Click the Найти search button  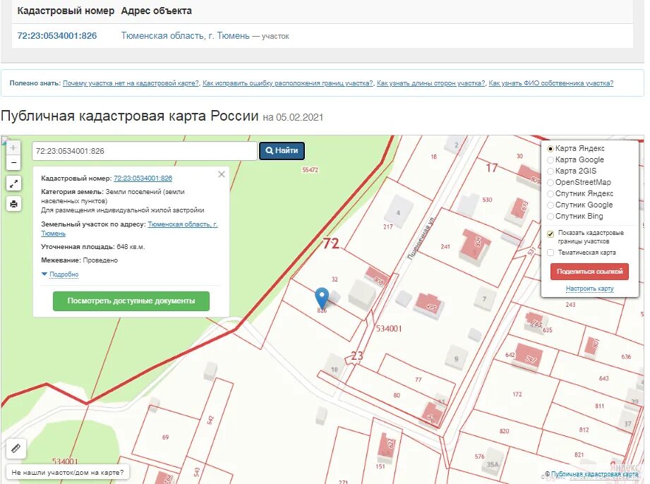click(282, 151)
